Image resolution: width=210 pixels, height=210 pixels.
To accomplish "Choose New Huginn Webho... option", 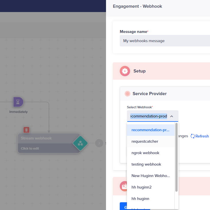I will pyautogui.click(x=150, y=176).
